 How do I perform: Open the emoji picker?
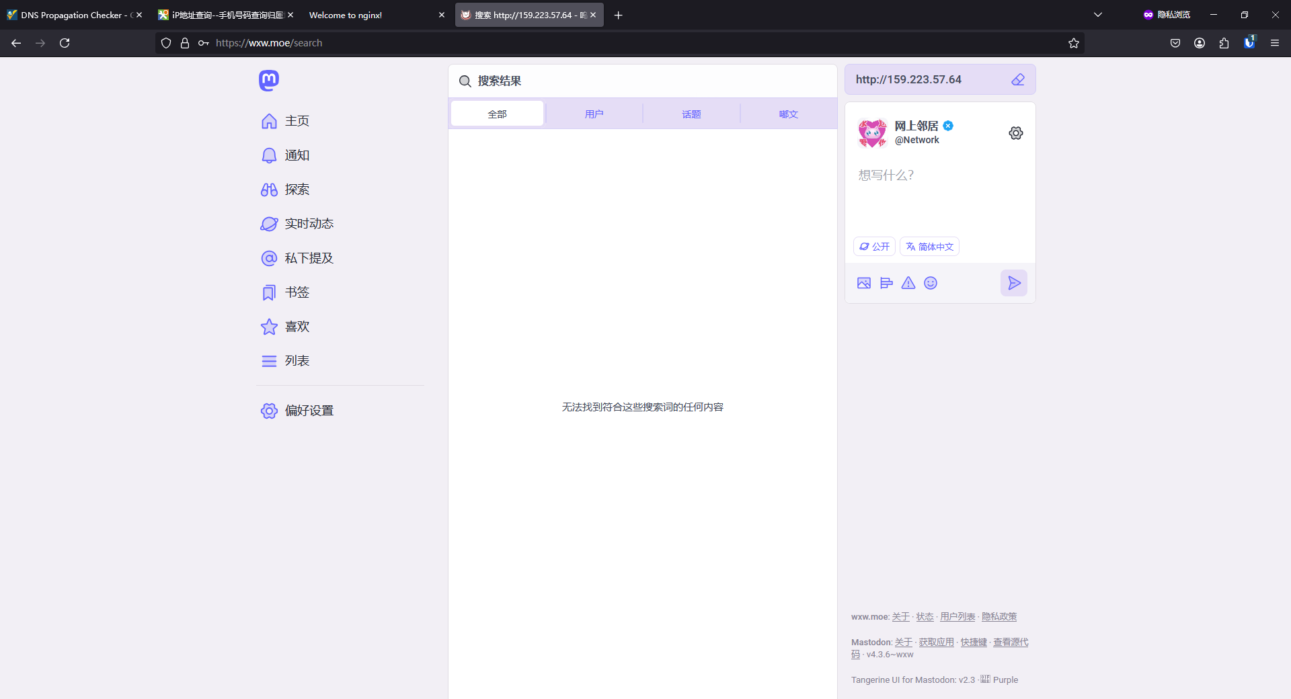click(x=931, y=283)
